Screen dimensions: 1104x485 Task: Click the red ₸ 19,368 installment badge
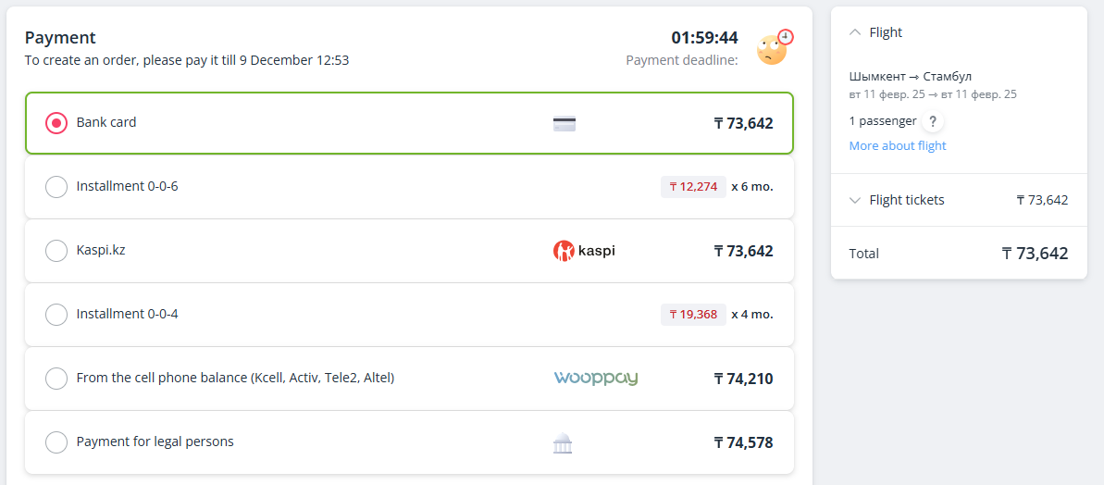[x=693, y=315]
